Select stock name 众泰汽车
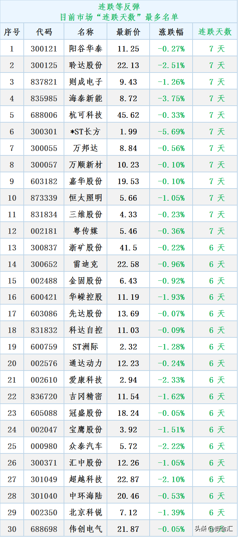Image resolution: width=238 pixels, height=537 pixels. point(85,446)
